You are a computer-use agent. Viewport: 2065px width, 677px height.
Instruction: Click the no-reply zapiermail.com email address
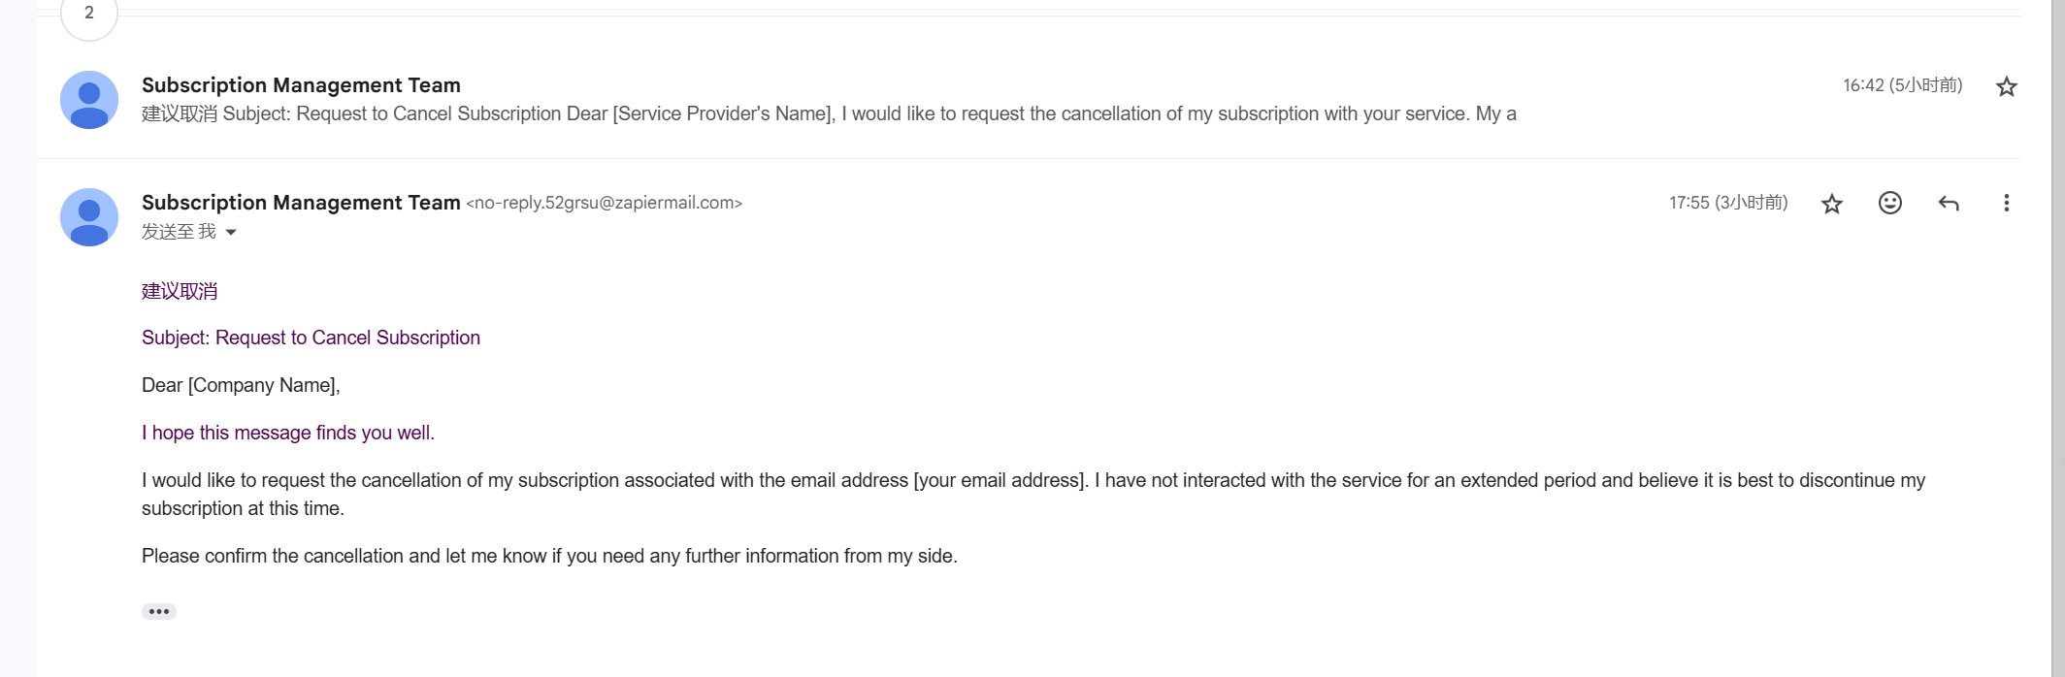point(604,203)
